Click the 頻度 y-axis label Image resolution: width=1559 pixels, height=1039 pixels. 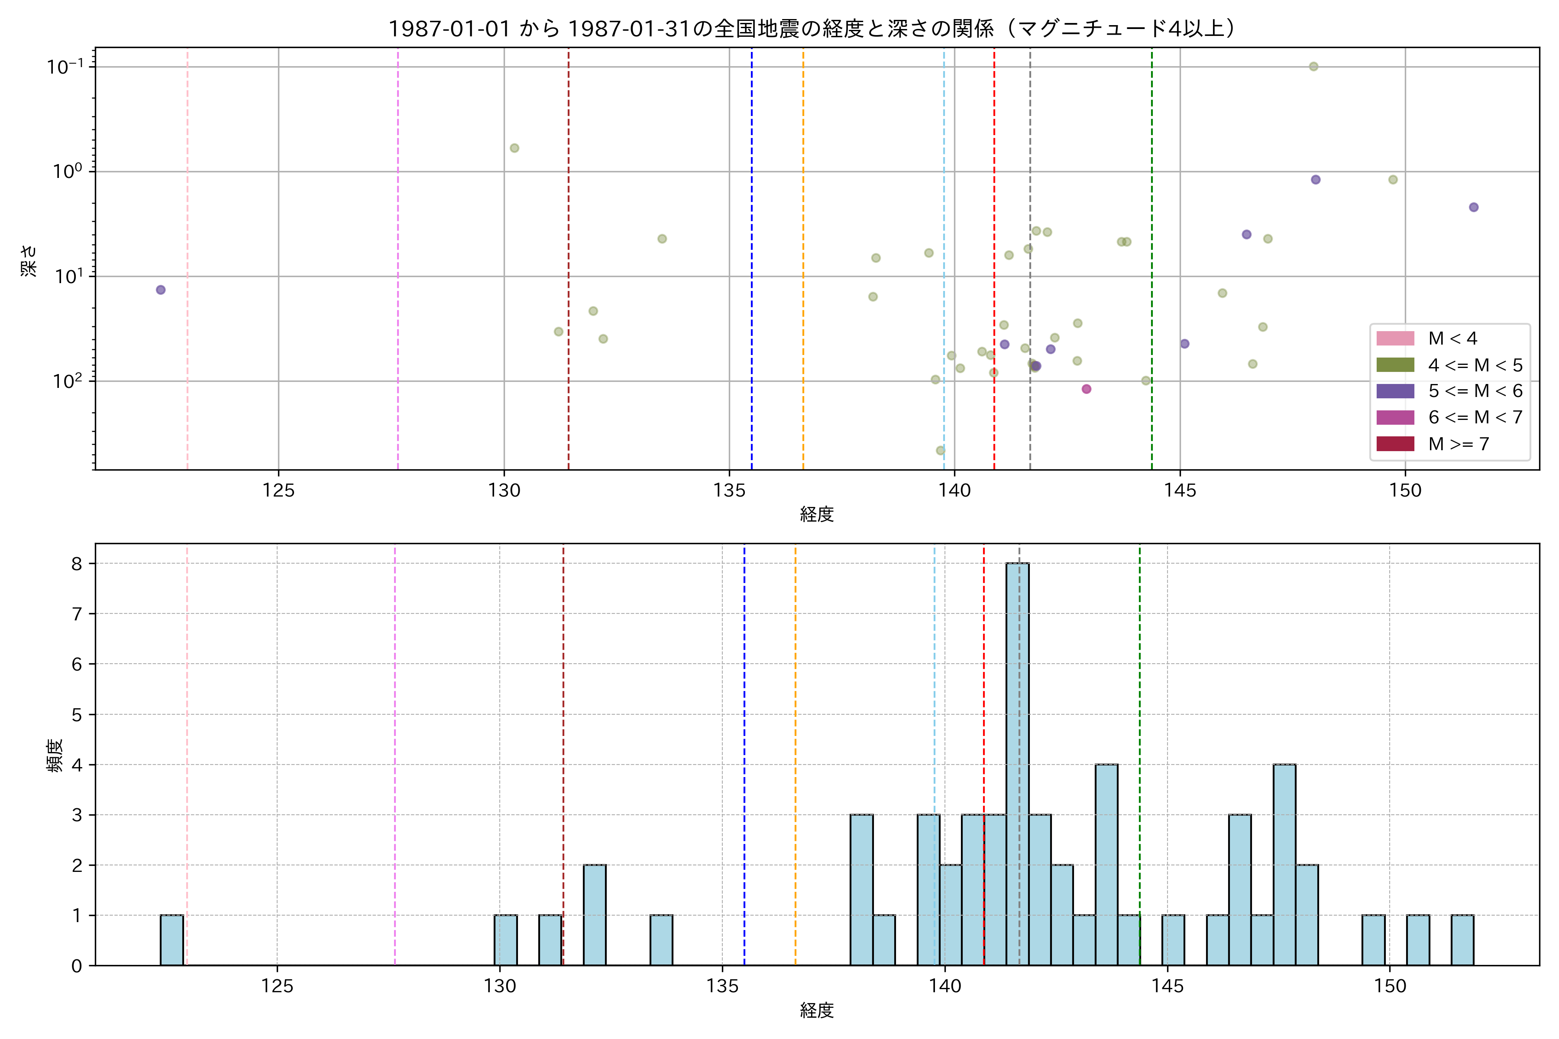55,755
